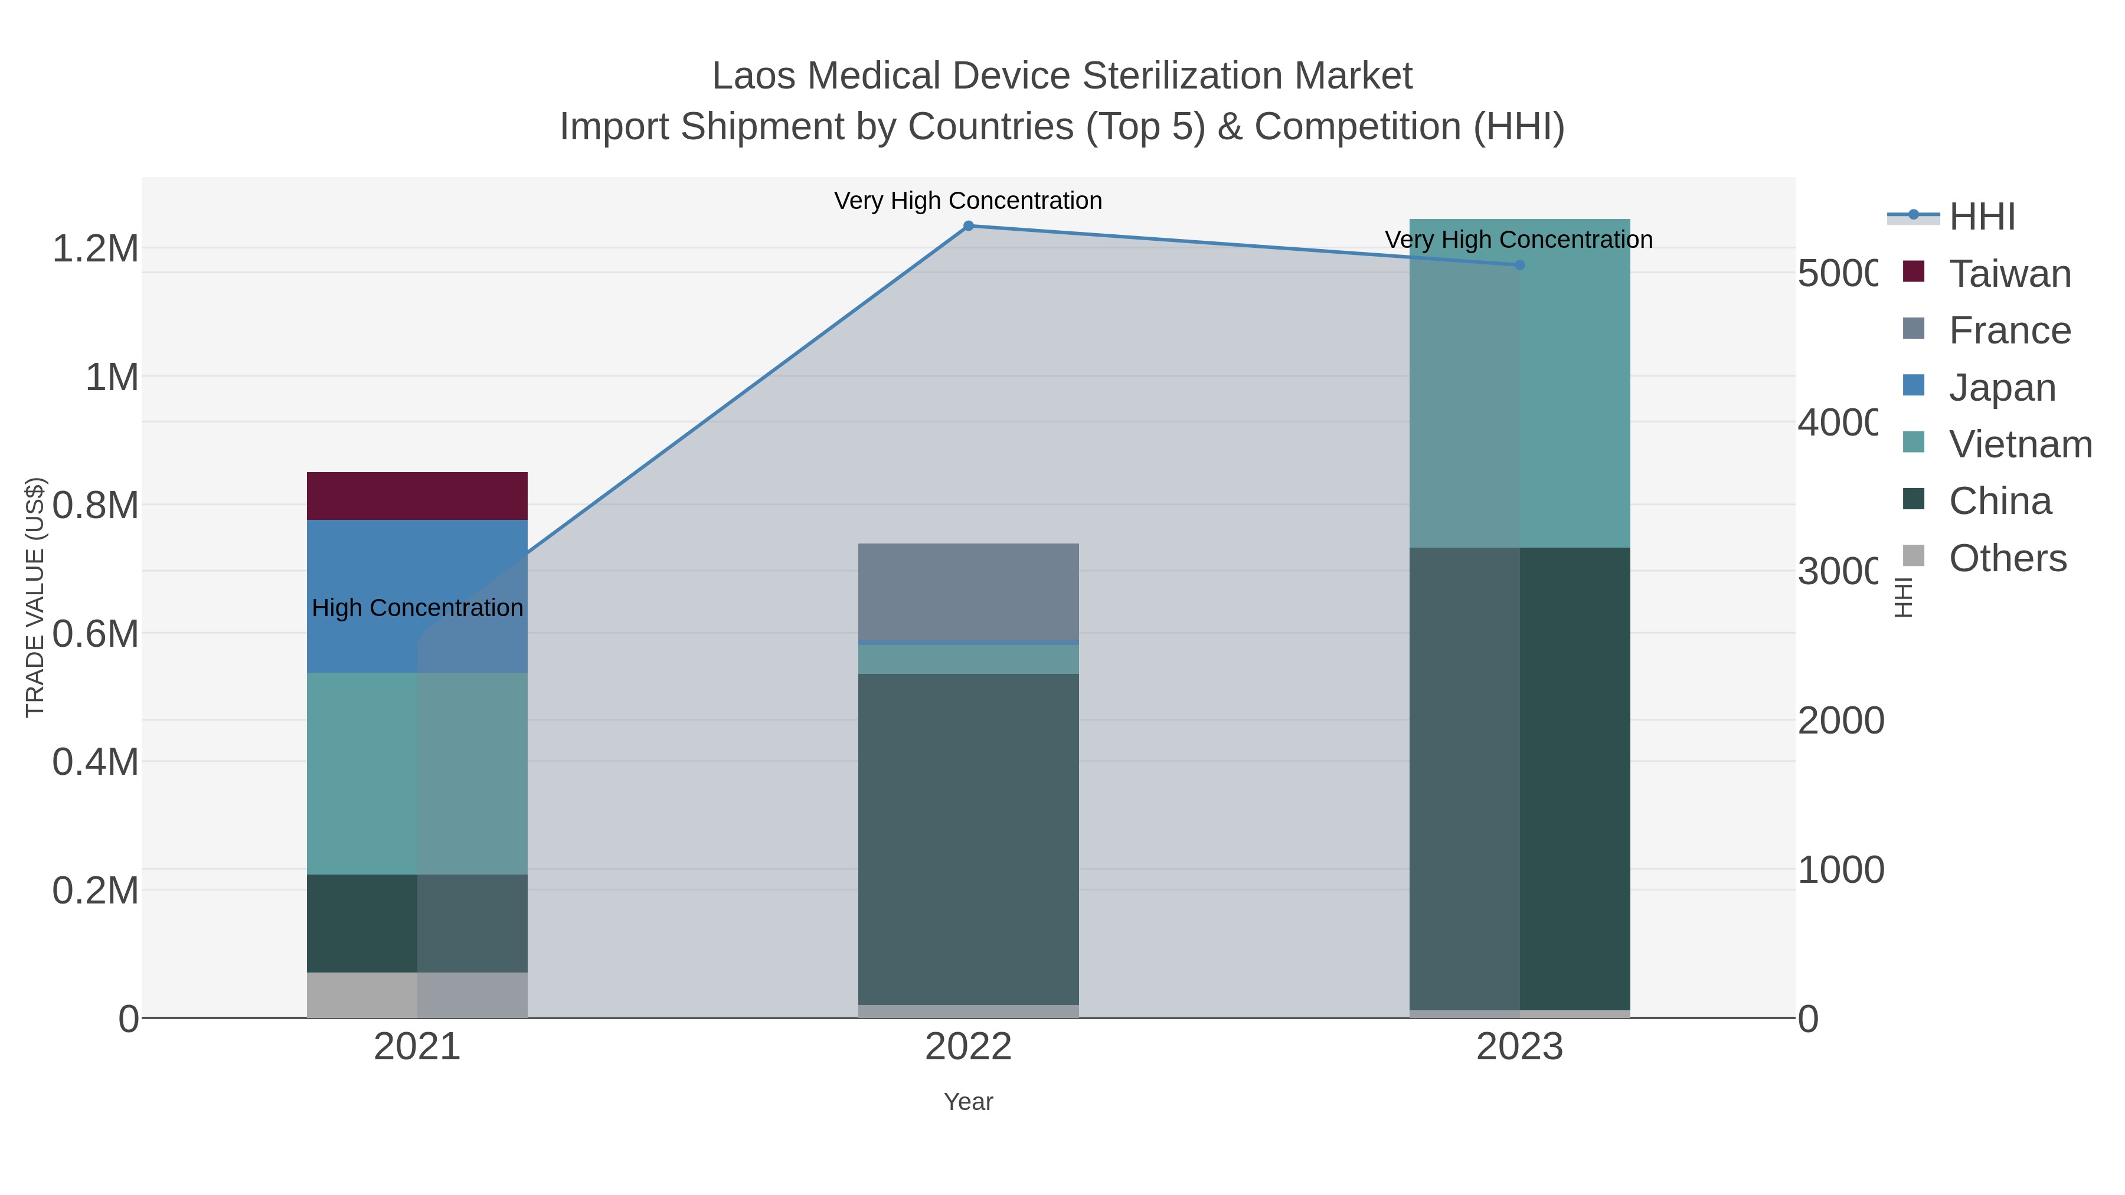Click the 1000 HHI axis tick label
Image resolution: width=2125 pixels, height=1195 pixels.
1841,870
